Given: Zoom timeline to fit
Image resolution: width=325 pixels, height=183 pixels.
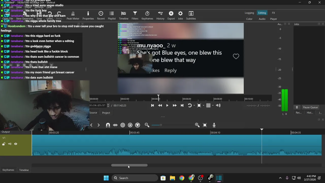Looking at the screenshot, I should (x=205, y=125).
